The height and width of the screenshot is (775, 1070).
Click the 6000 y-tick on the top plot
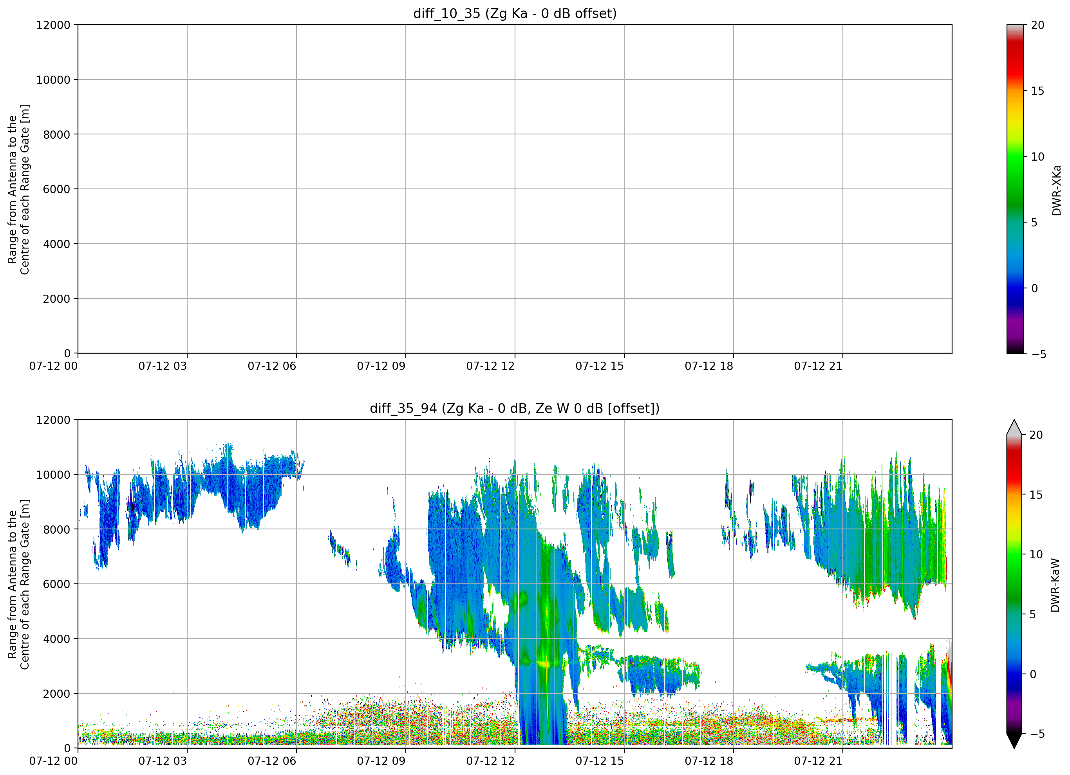pyautogui.click(x=57, y=189)
